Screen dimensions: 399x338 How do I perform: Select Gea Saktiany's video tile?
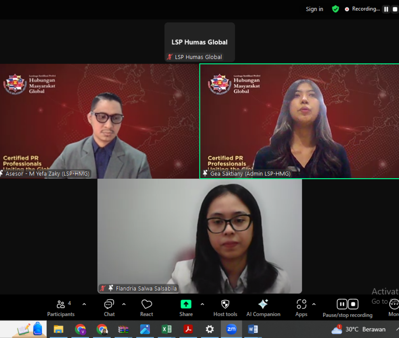coord(299,121)
